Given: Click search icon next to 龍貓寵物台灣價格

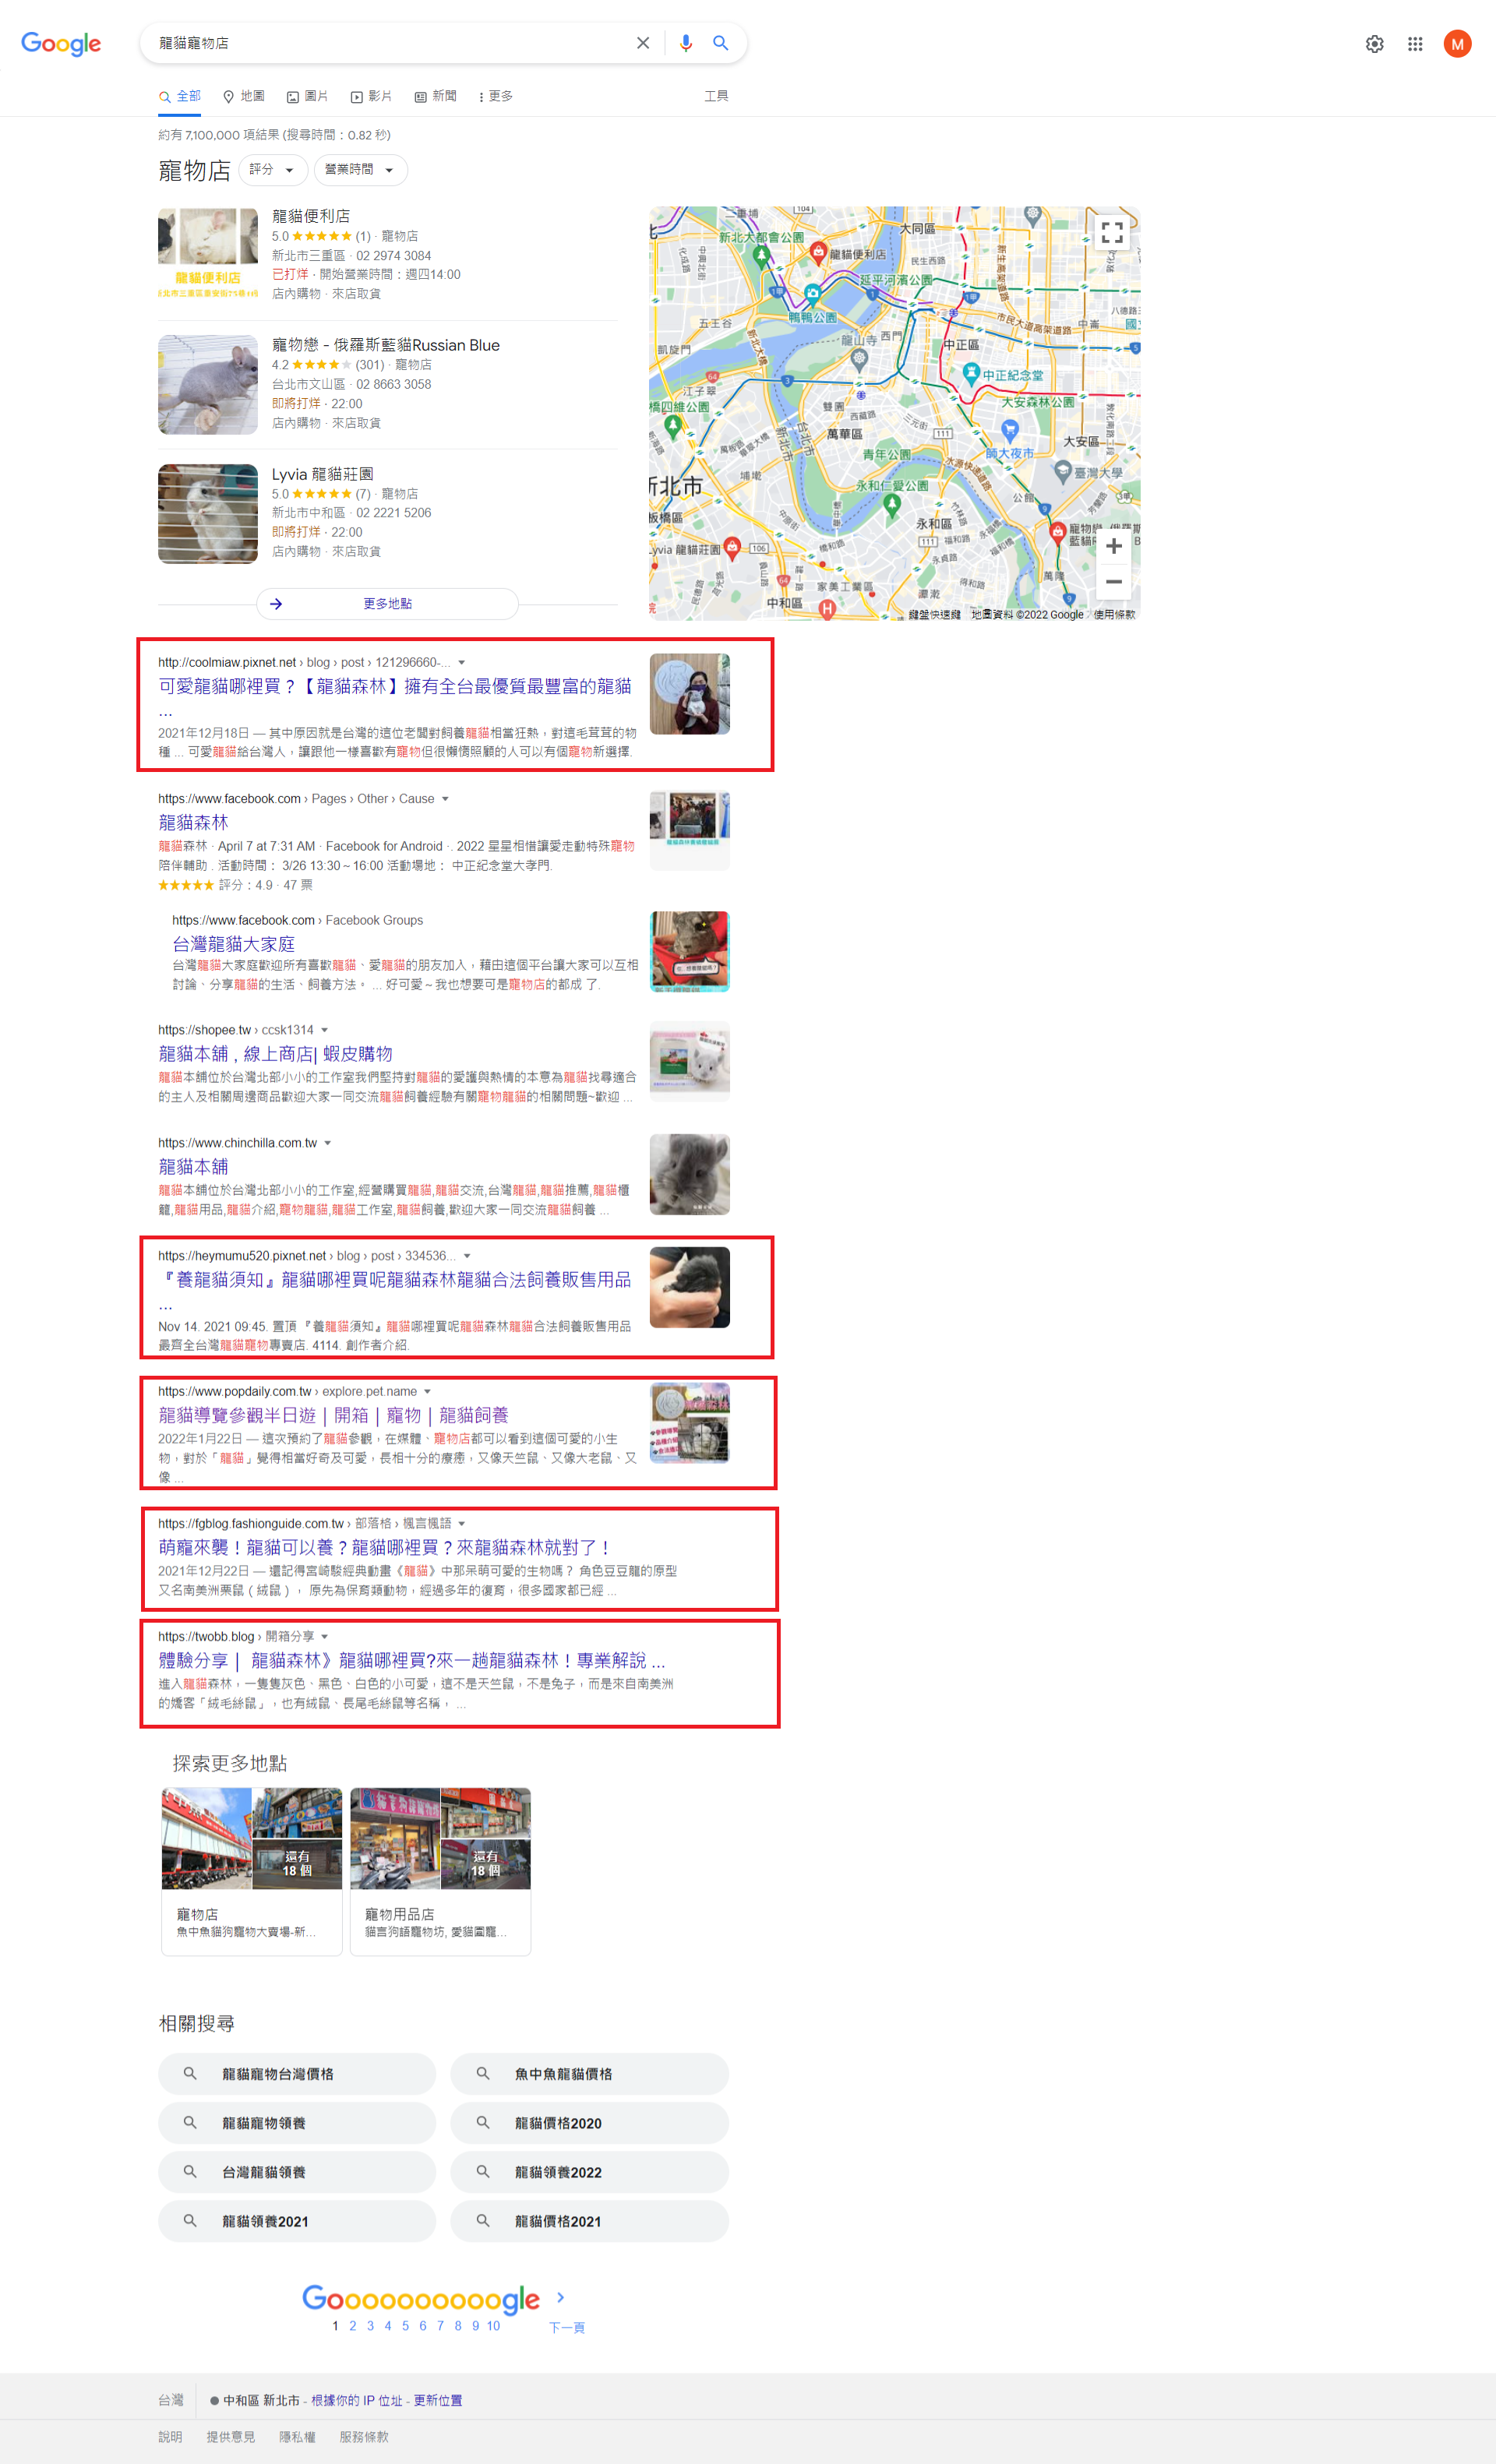Looking at the screenshot, I should coord(190,2073).
